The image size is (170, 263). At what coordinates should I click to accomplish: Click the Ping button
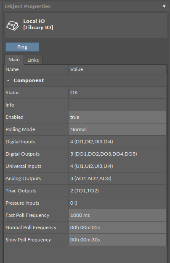(22, 47)
